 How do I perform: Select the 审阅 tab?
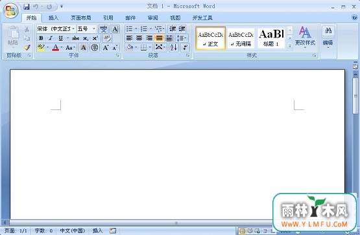coord(152,18)
